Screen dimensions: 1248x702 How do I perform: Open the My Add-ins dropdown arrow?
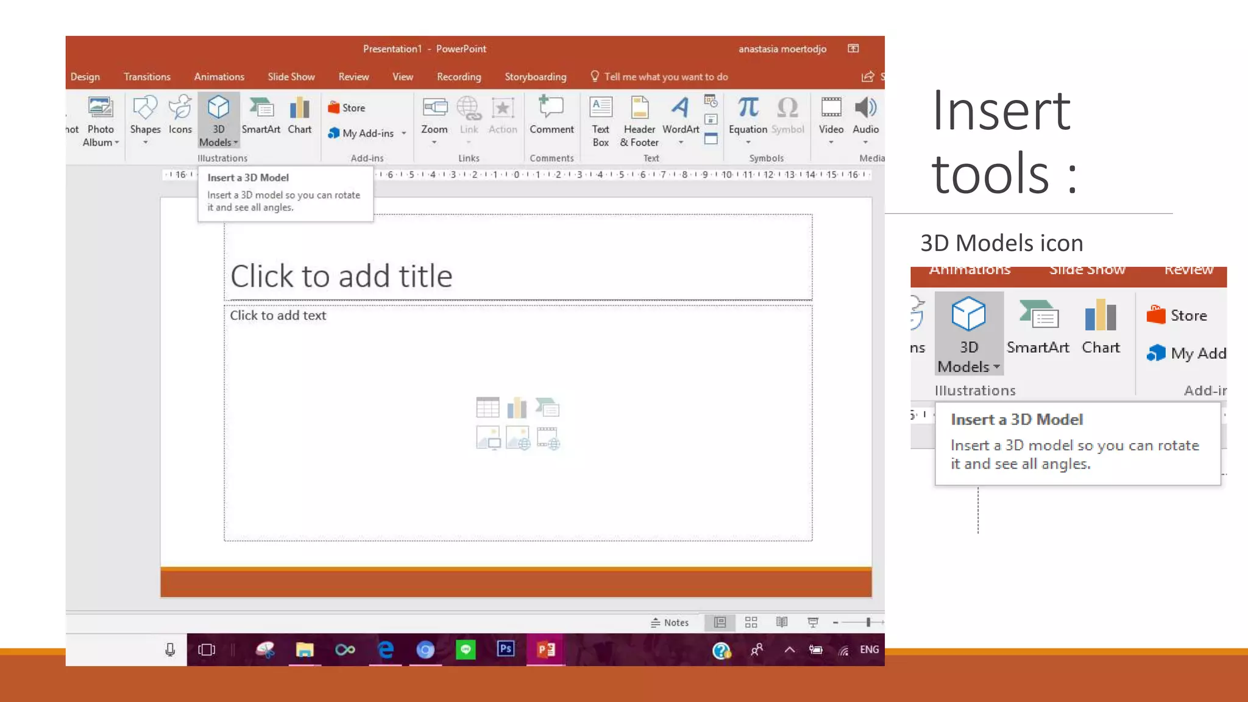403,133
